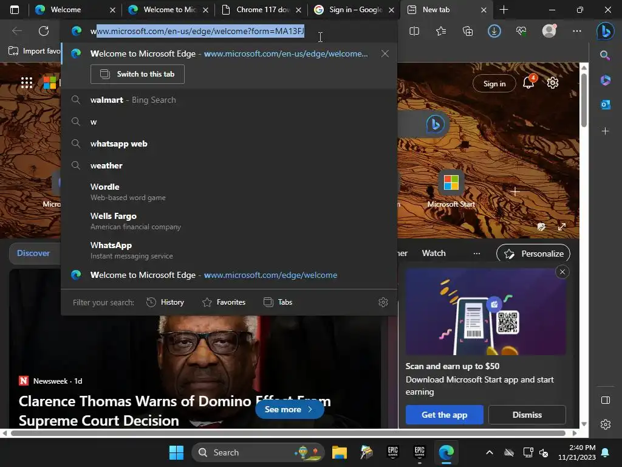Open a new tab with plus button
622x467 pixels.
tap(504, 10)
